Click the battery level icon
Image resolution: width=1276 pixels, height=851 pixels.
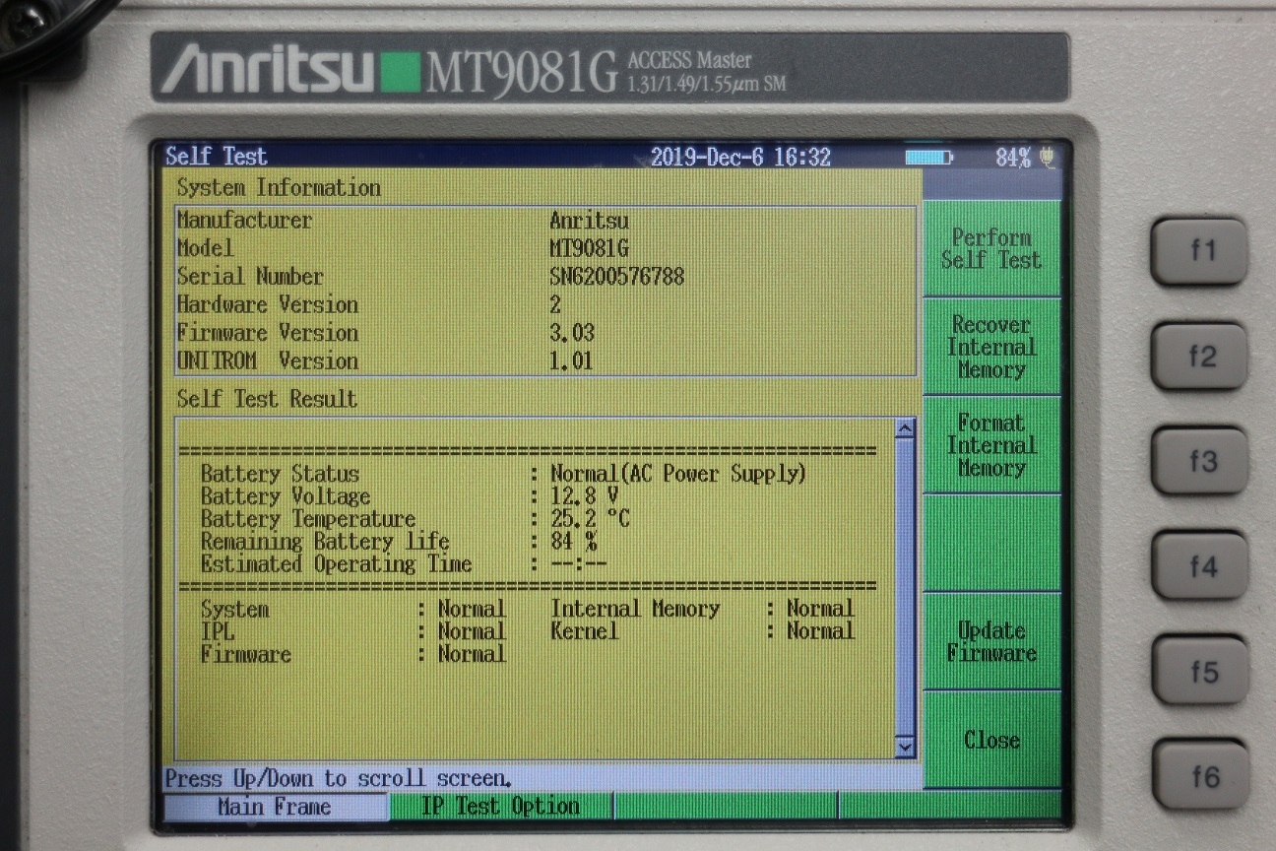click(928, 157)
